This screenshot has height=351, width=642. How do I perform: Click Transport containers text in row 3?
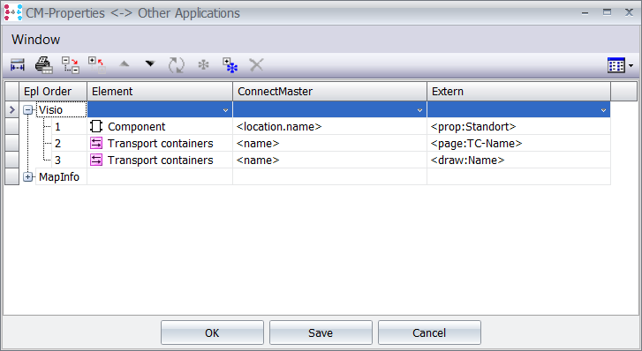pyautogui.click(x=160, y=161)
